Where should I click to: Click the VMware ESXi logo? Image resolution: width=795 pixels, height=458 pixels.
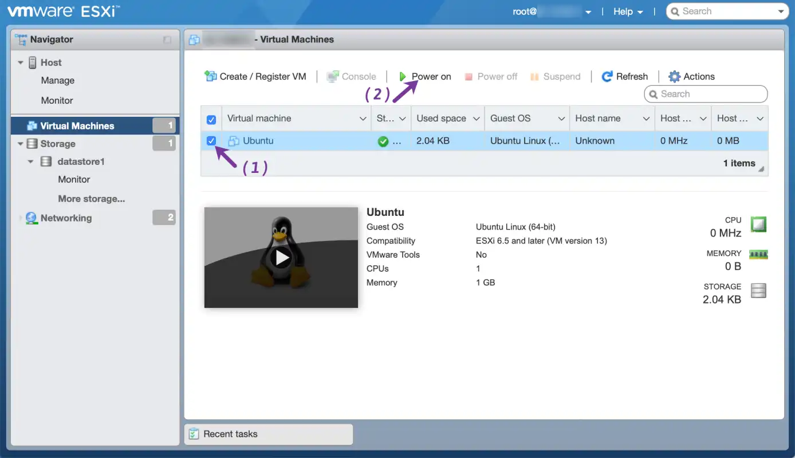tap(64, 11)
